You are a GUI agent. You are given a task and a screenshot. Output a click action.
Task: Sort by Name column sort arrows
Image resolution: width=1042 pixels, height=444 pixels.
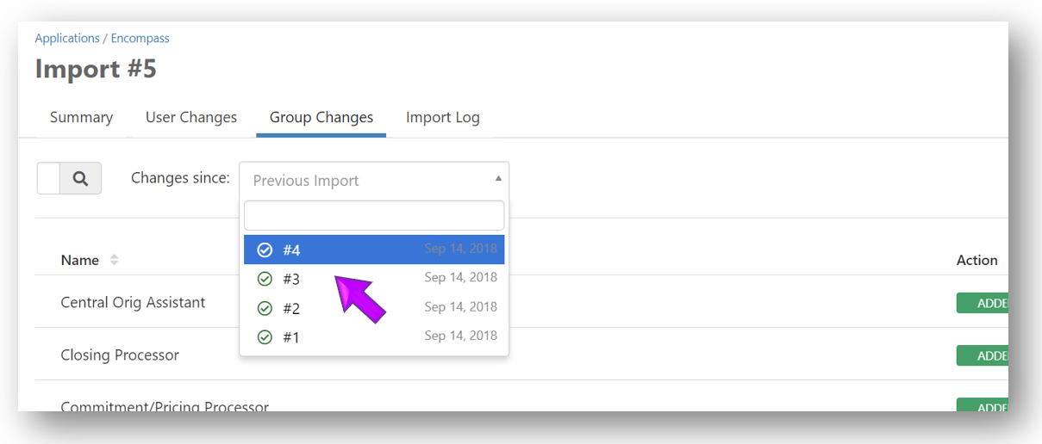[114, 260]
